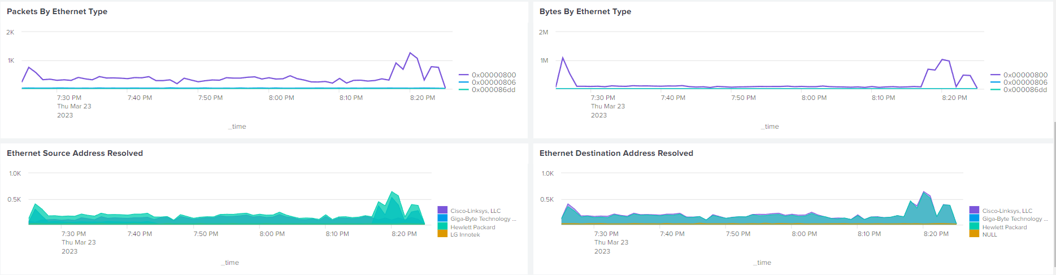Click blue Giga-Byte swatch in Source Address legend
The height and width of the screenshot is (275, 1056).
pos(442,218)
